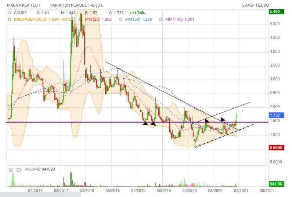
Task: Click the 08/2020 date axis label
Action: click(215, 191)
